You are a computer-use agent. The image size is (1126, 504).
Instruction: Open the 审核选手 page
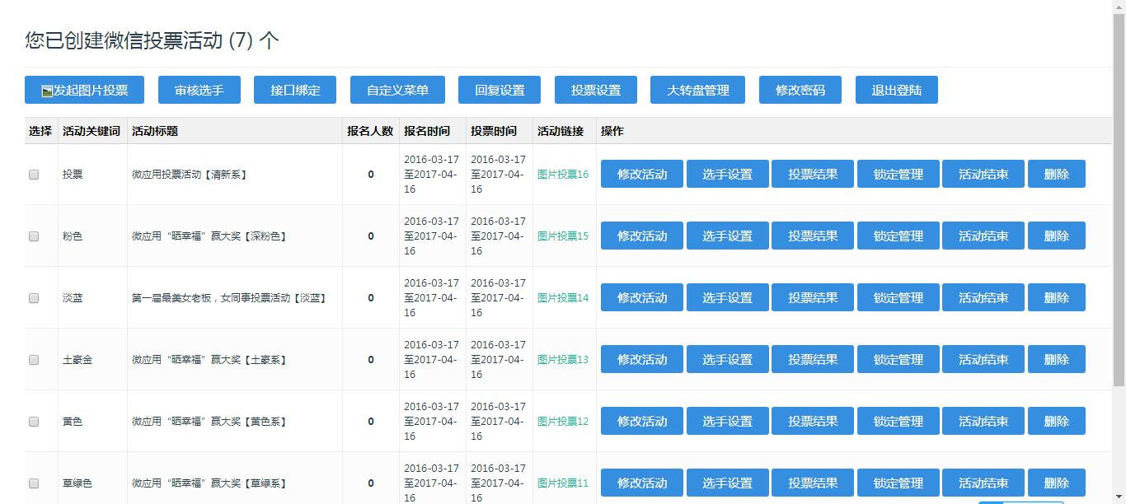(x=199, y=90)
